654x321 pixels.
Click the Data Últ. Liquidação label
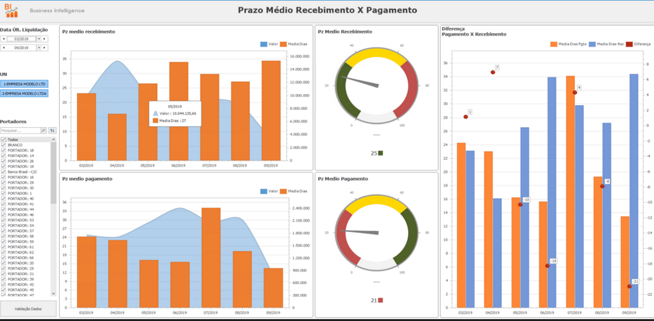(24, 30)
